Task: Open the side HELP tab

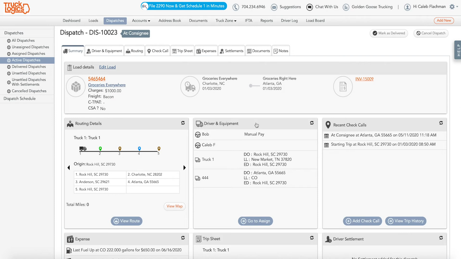Action: [x=458, y=50]
